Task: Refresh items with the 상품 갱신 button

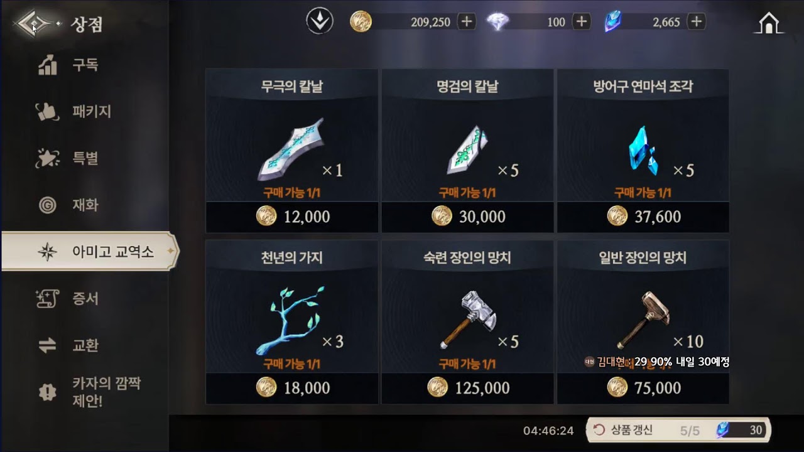Action: click(678, 430)
